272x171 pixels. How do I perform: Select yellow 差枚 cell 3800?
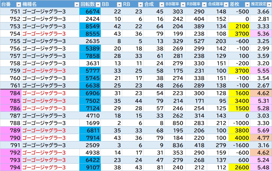(x=239, y=130)
